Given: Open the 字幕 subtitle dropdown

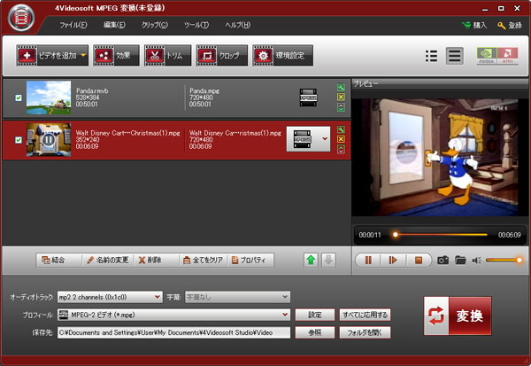Looking at the screenshot, I should [x=237, y=297].
